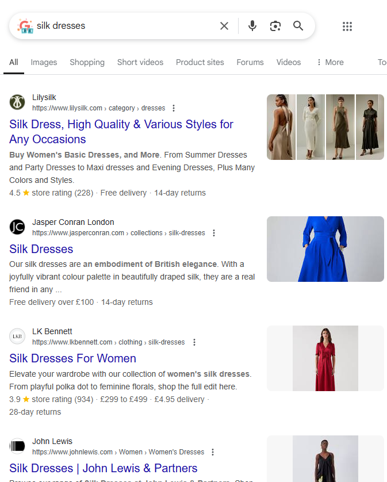Open three-dot menu for John Lewis result
The height and width of the screenshot is (482, 387).
click(x=213, y=452)
